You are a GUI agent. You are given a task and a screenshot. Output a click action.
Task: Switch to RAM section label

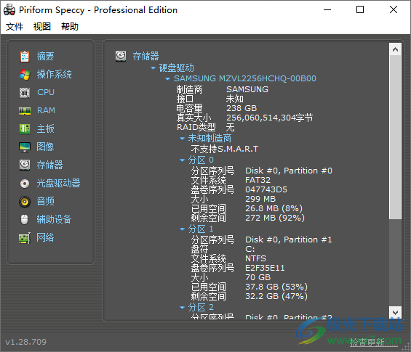[46, 110]
